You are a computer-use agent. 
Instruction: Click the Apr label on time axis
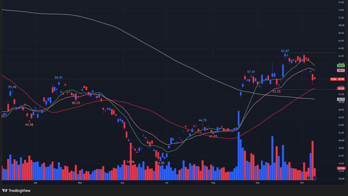point(35,183)
